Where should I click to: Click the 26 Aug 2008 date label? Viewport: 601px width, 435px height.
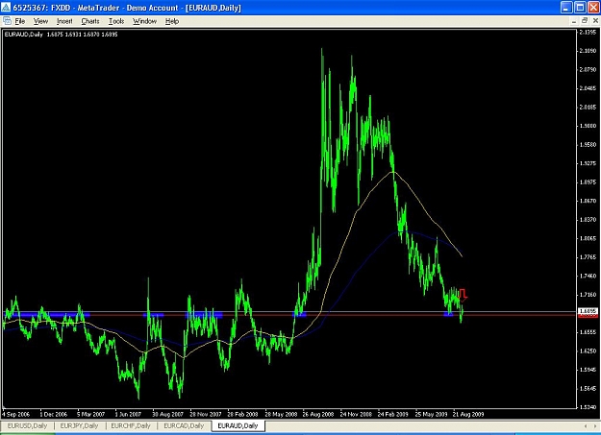[x=317, y=414]
